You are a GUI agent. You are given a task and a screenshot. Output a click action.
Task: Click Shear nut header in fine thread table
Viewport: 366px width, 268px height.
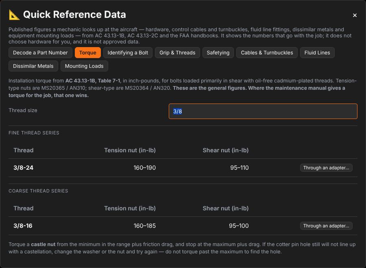point(225,150)
